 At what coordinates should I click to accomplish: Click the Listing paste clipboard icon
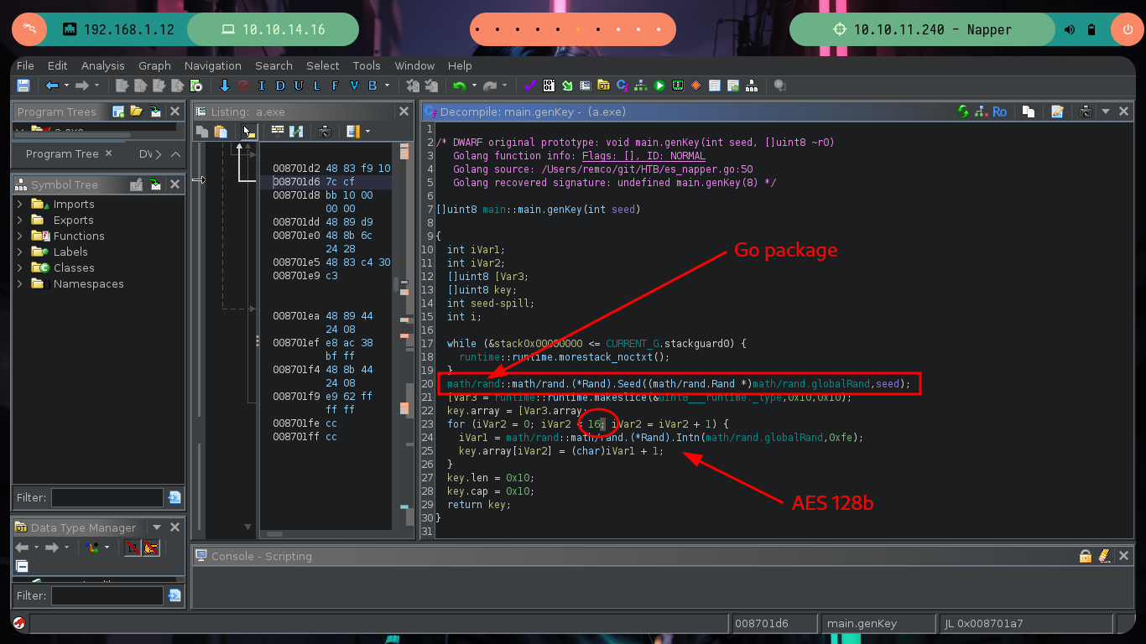pos(221,132)
